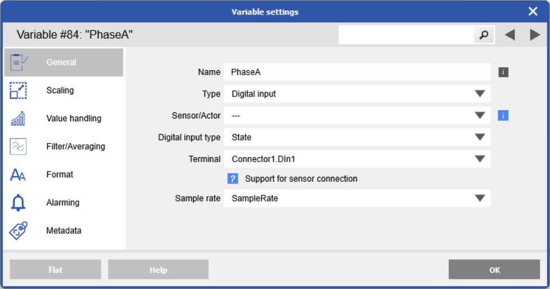Click into the Name text field
The height and width of the screenshot is (289, 550).
[x=357, y=72]
